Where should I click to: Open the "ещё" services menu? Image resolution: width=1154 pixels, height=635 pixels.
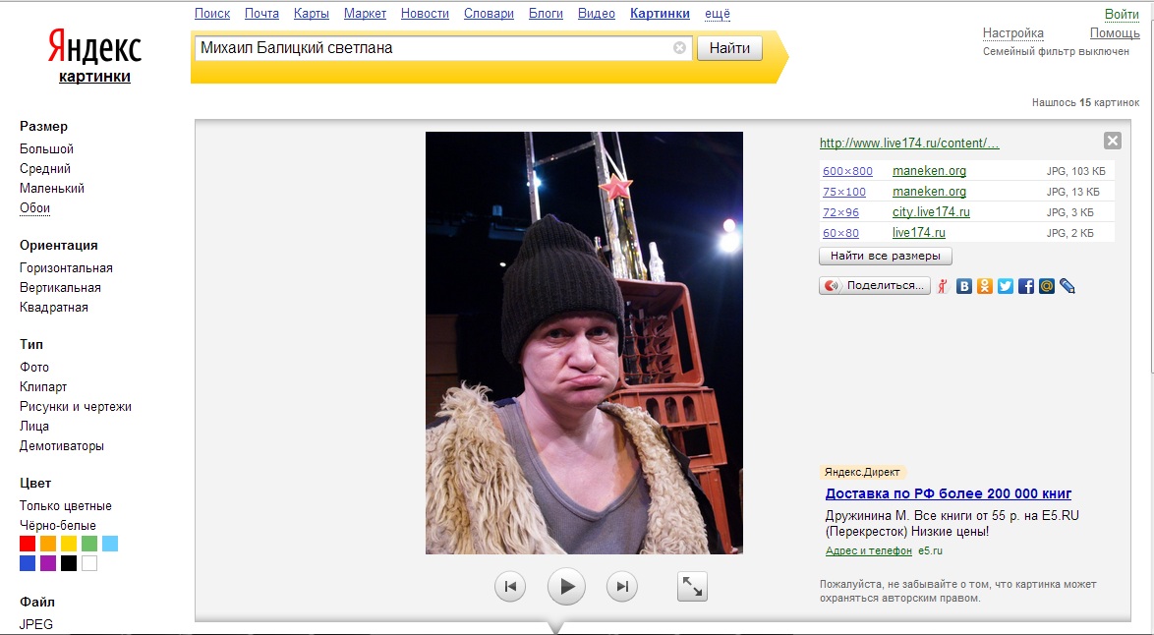(718, 14)
